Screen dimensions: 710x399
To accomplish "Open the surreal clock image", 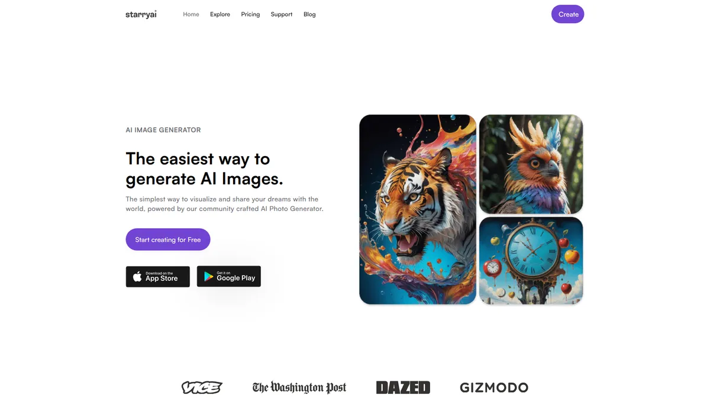I will point(531,261).
